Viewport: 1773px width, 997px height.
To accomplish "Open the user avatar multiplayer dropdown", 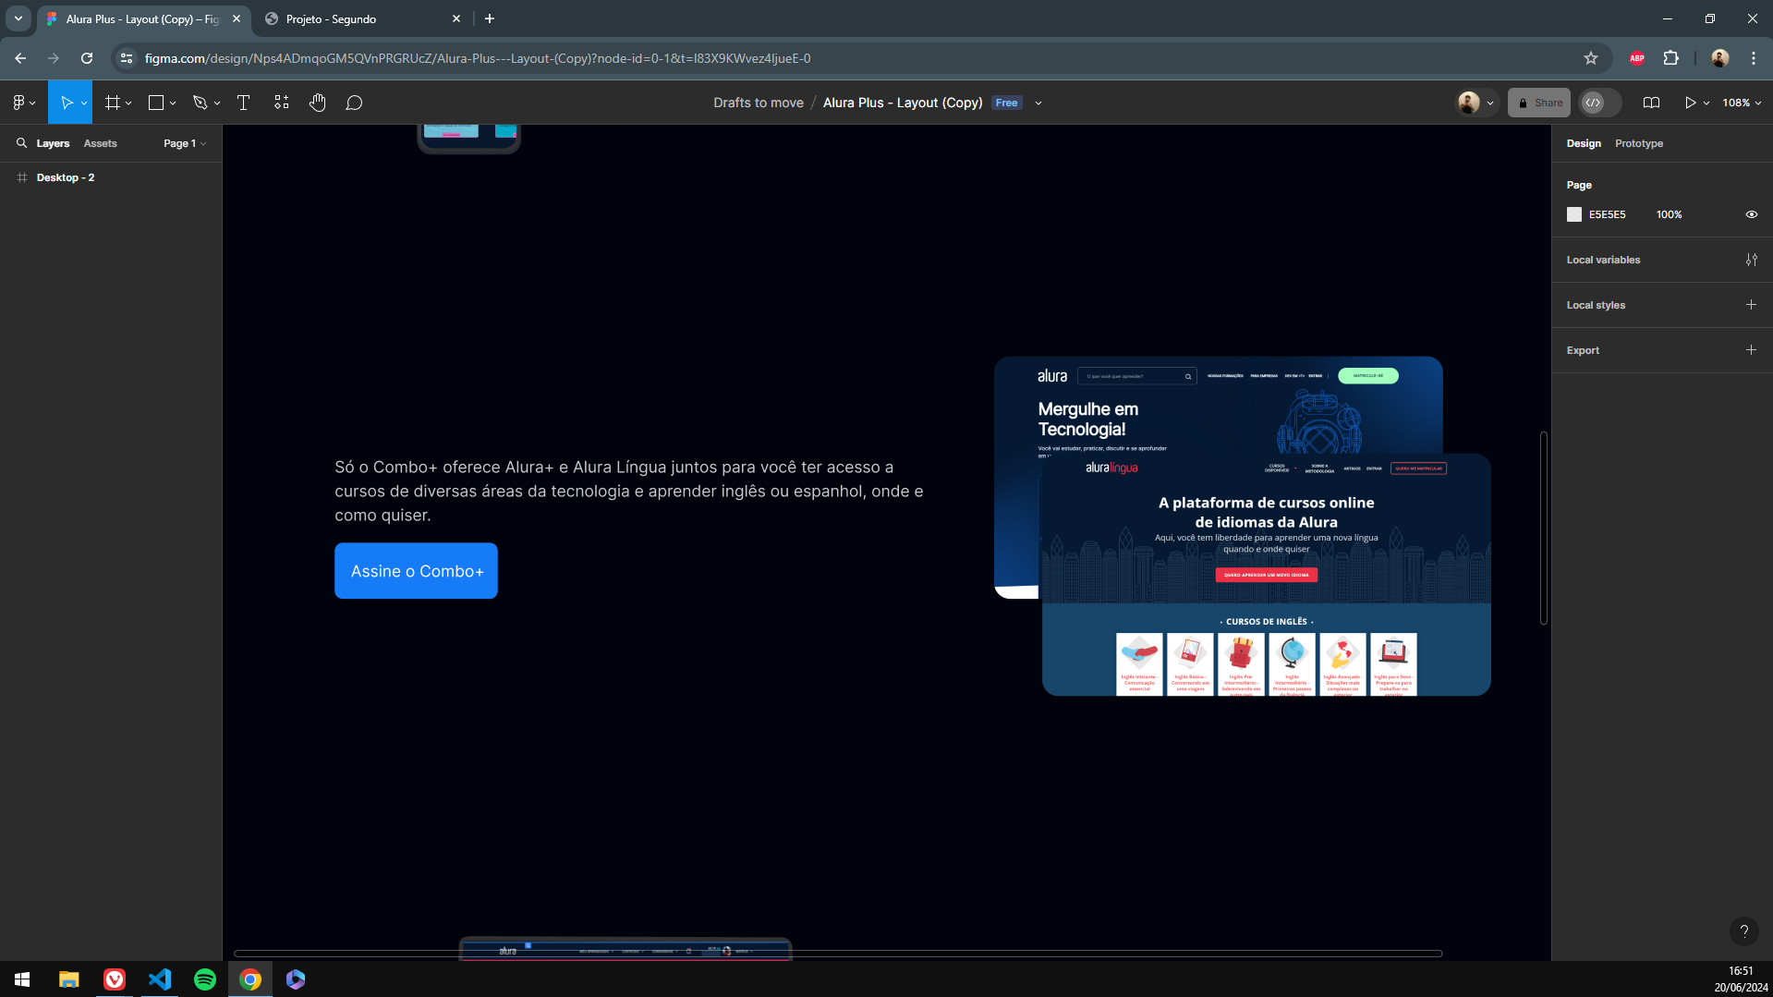I will click(1475, 103).
